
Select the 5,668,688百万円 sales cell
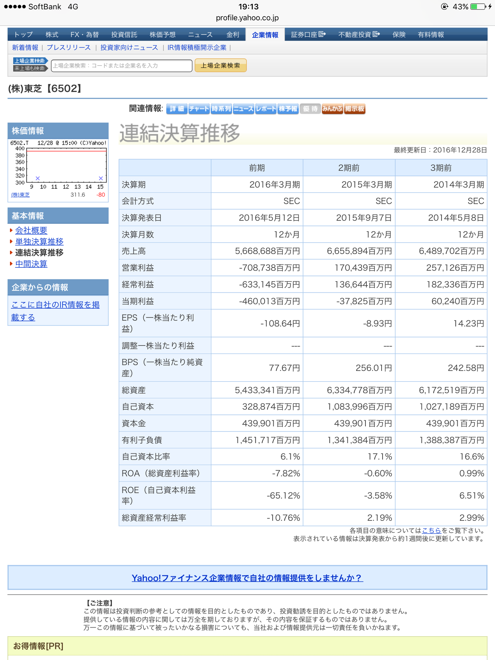click(257, 251)
